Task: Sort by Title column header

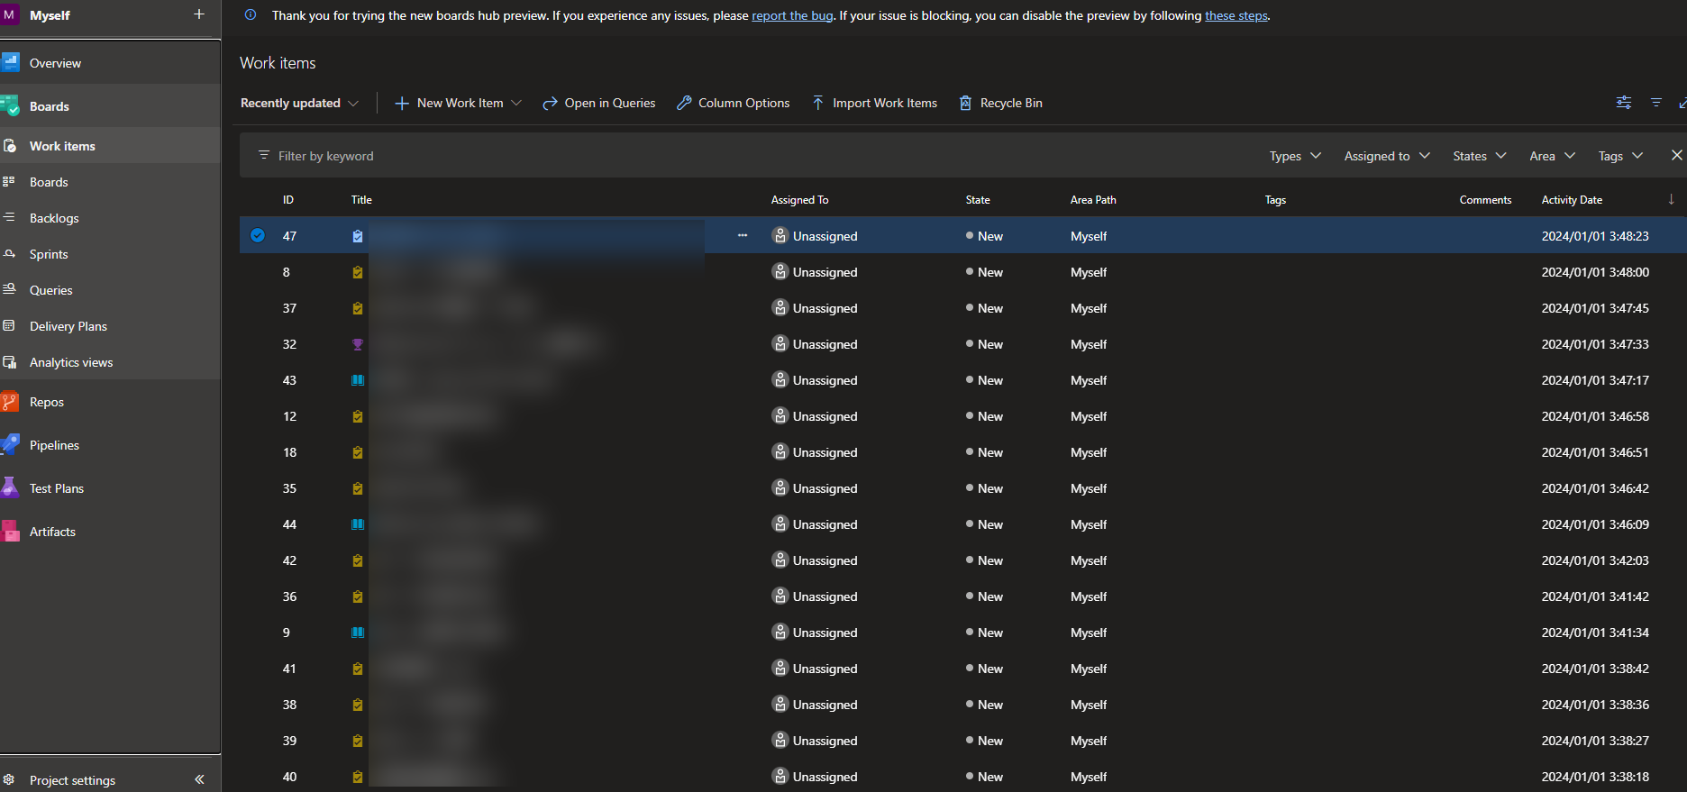Action: click(361, 200)
